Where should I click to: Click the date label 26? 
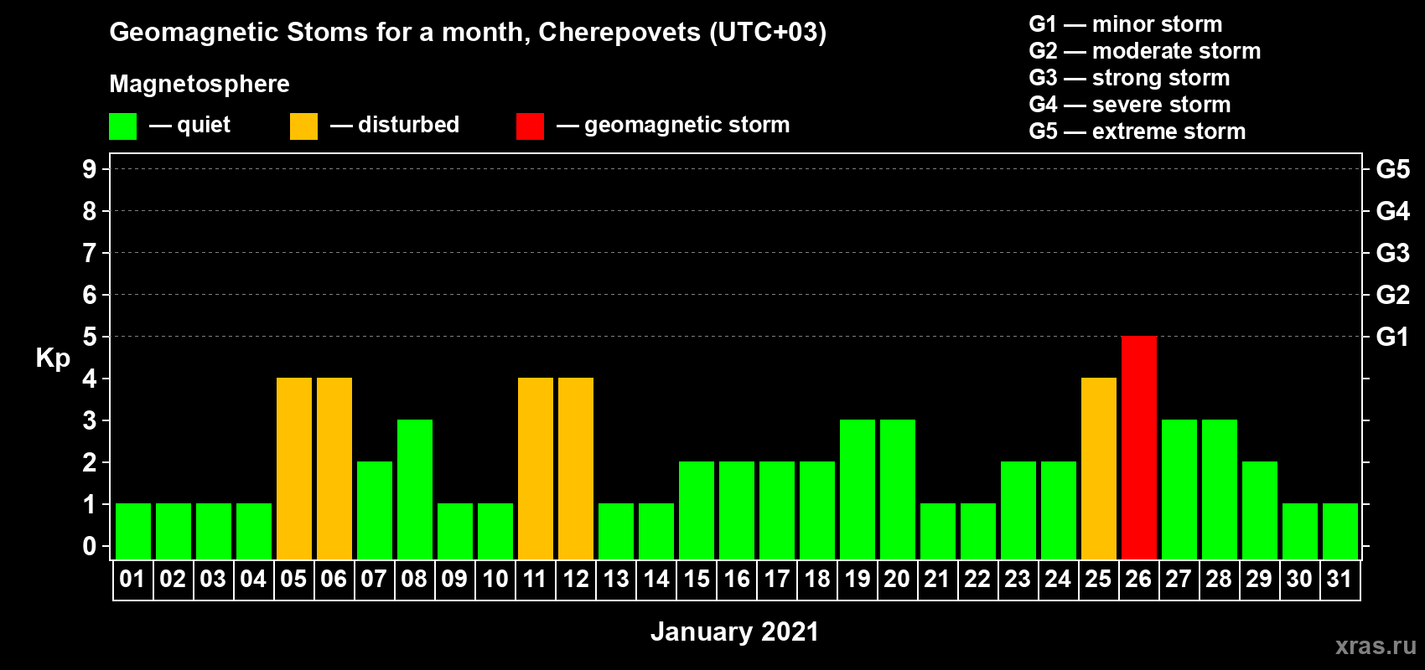click(x=1138, y=580)
